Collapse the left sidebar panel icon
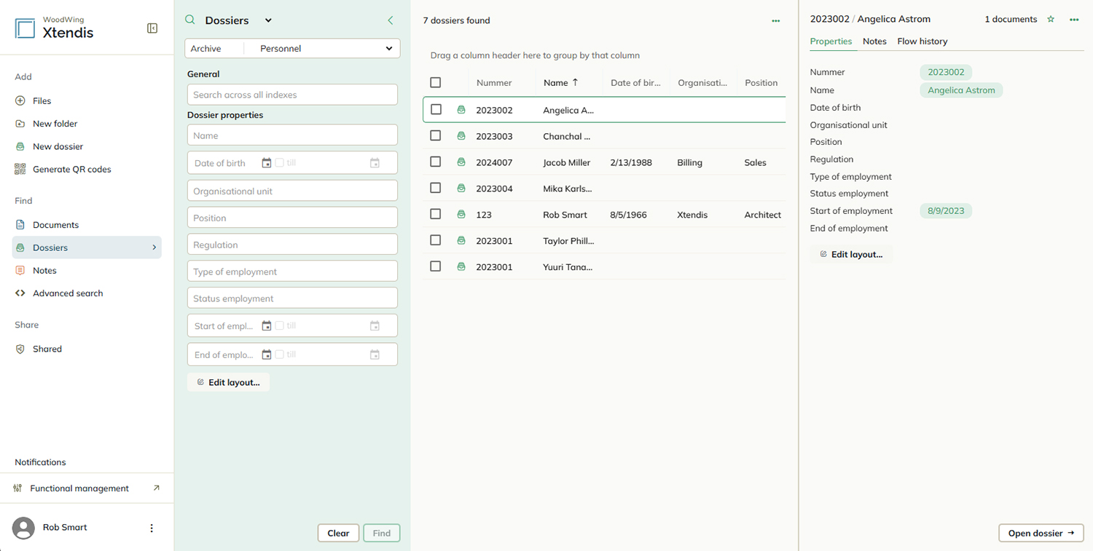 click(x=152, y=28)
